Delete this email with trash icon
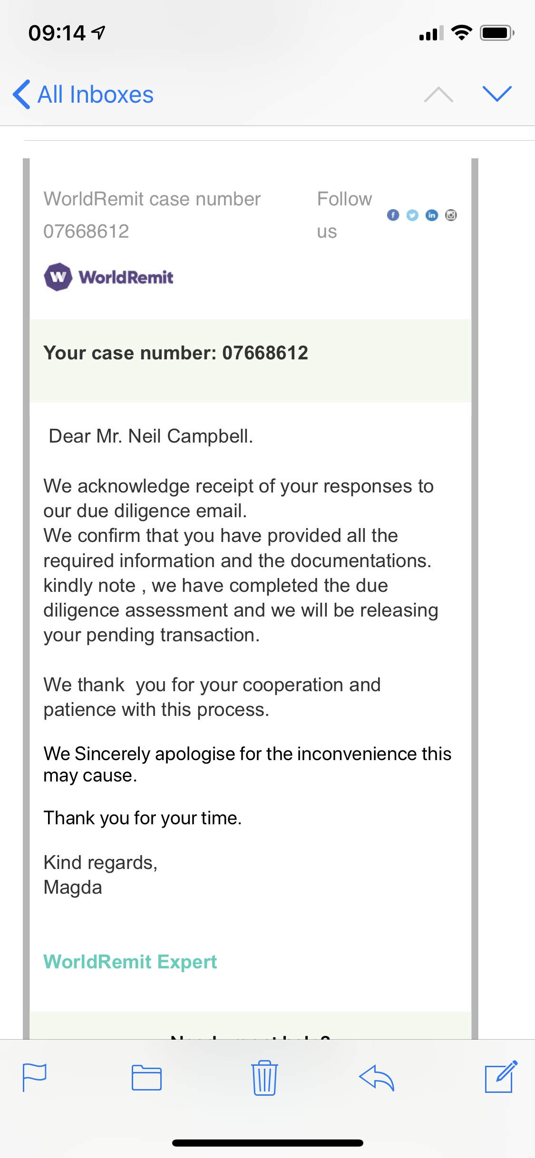Screen dimensions: 535x1158 pos(264,1078)
